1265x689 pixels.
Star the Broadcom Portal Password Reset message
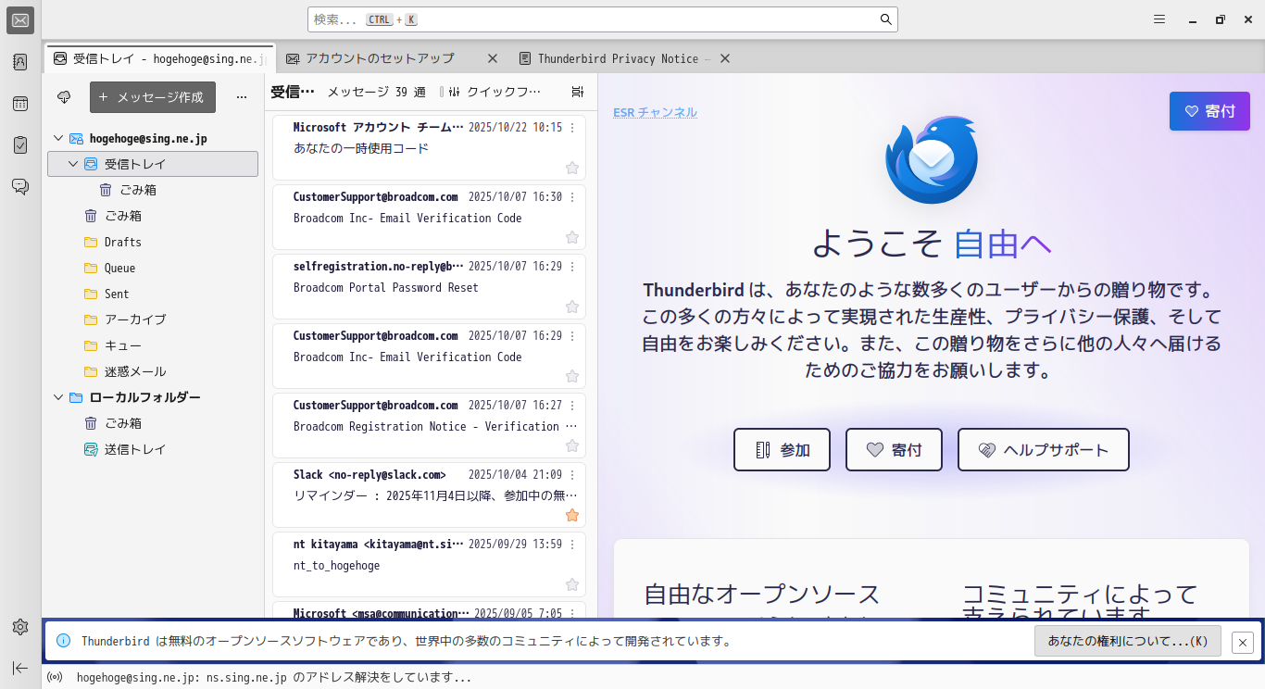(x=572, y=307)
